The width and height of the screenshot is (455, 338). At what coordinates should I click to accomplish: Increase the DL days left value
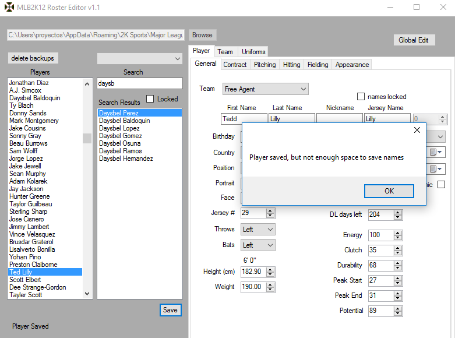[x=398, y=213]
